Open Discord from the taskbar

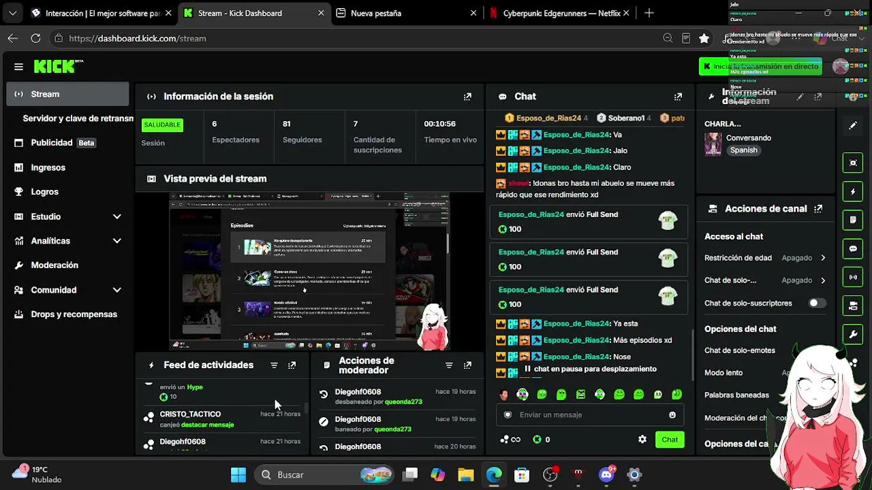606,475
